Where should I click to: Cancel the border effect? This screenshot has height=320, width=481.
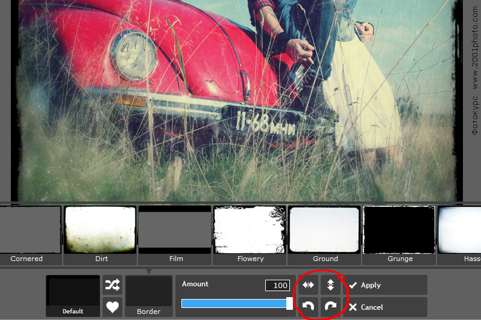(x=385, y=307)
